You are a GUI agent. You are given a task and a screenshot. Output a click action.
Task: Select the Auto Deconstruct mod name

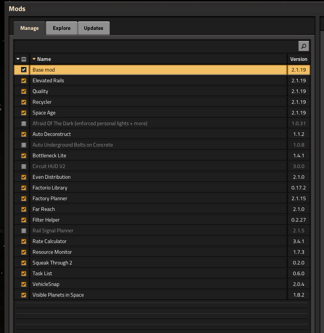click(x=52, y=134)
